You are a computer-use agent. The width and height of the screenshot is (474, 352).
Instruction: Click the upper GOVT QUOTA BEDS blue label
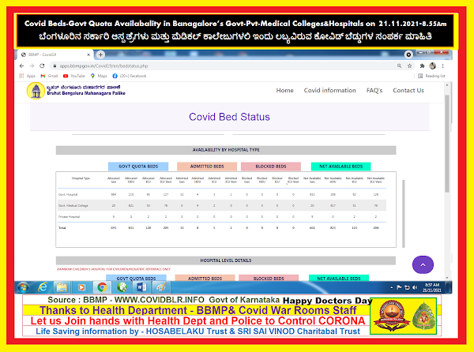click(138, 167)
